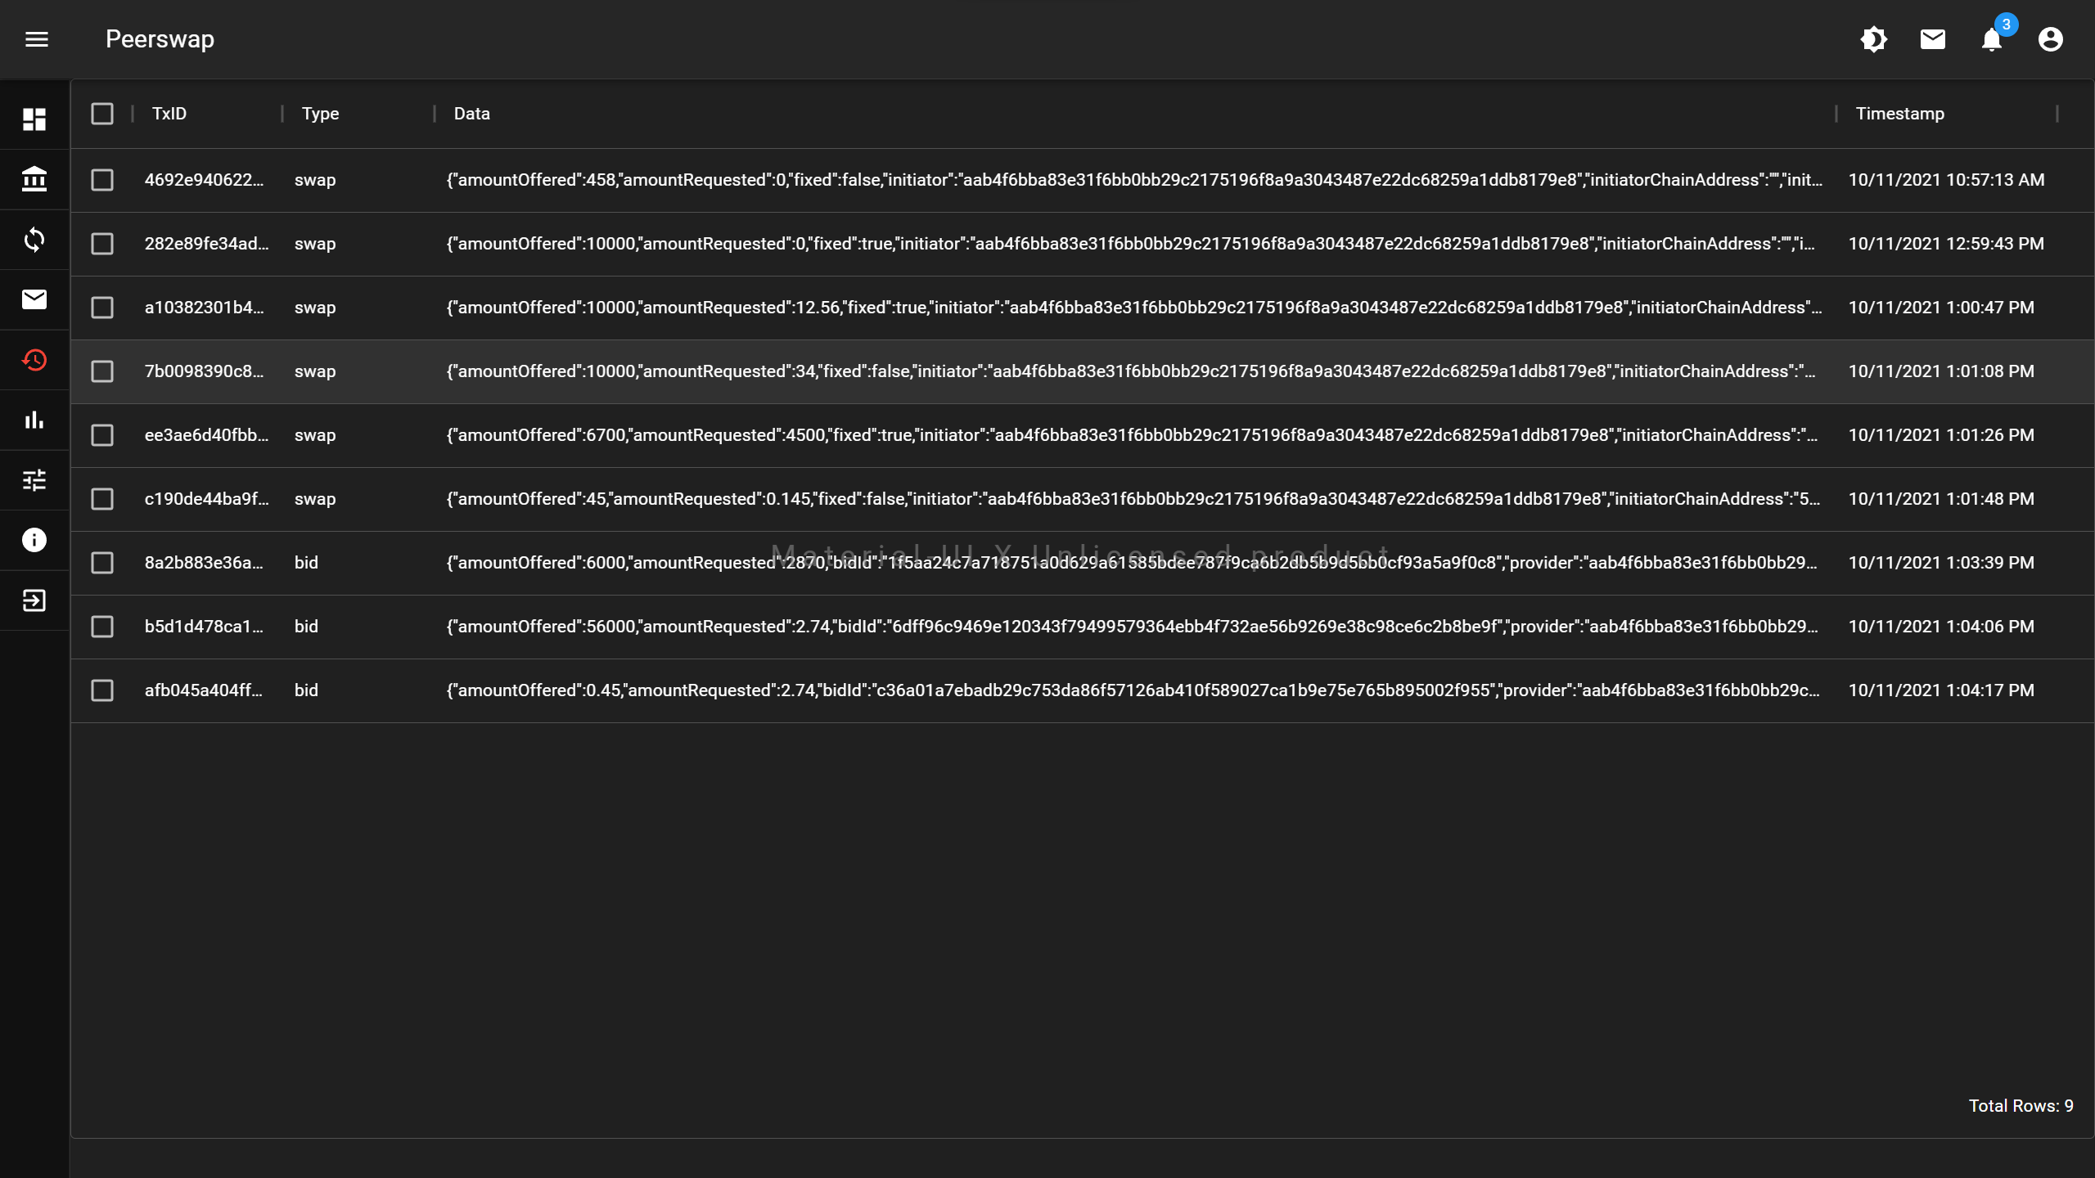Check the select-all header checkbox

pos(102,114)
